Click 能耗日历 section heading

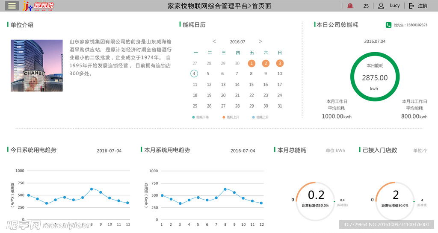click(194, 25)
